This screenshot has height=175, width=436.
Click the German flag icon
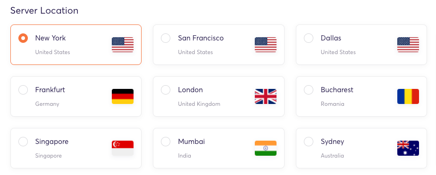(x=123, y=96)
